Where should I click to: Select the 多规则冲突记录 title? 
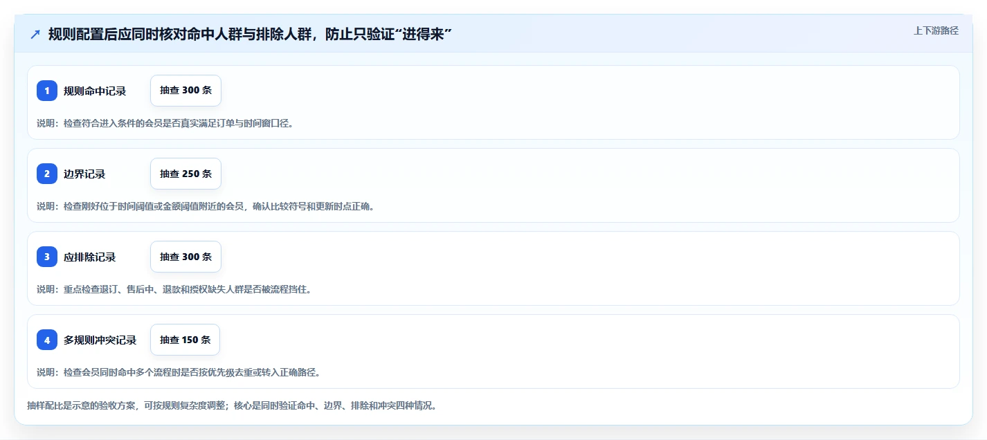[100, 340]
